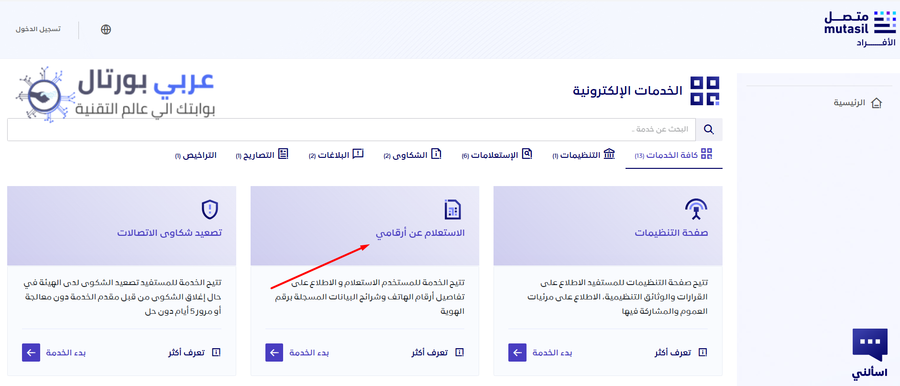Click the shield icon on تصعيد شكاوى الاتصالات card
This screenshot has width=900, height=386.
(210, 210)
